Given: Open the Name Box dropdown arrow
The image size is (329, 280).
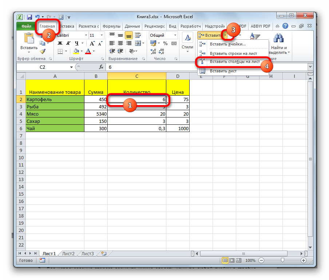Looking at the screenshot, I should pyautogui.click(x=72, y=67).
